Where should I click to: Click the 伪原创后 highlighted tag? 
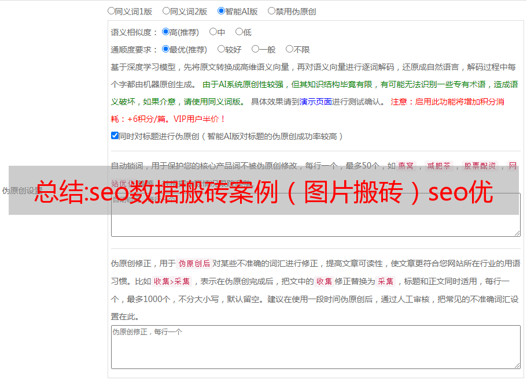194,263
